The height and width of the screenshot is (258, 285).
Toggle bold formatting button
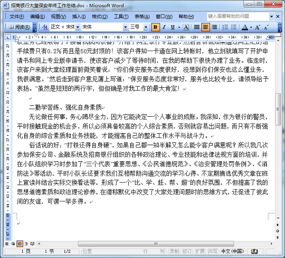pyautogui.click(x=155, y=27)
